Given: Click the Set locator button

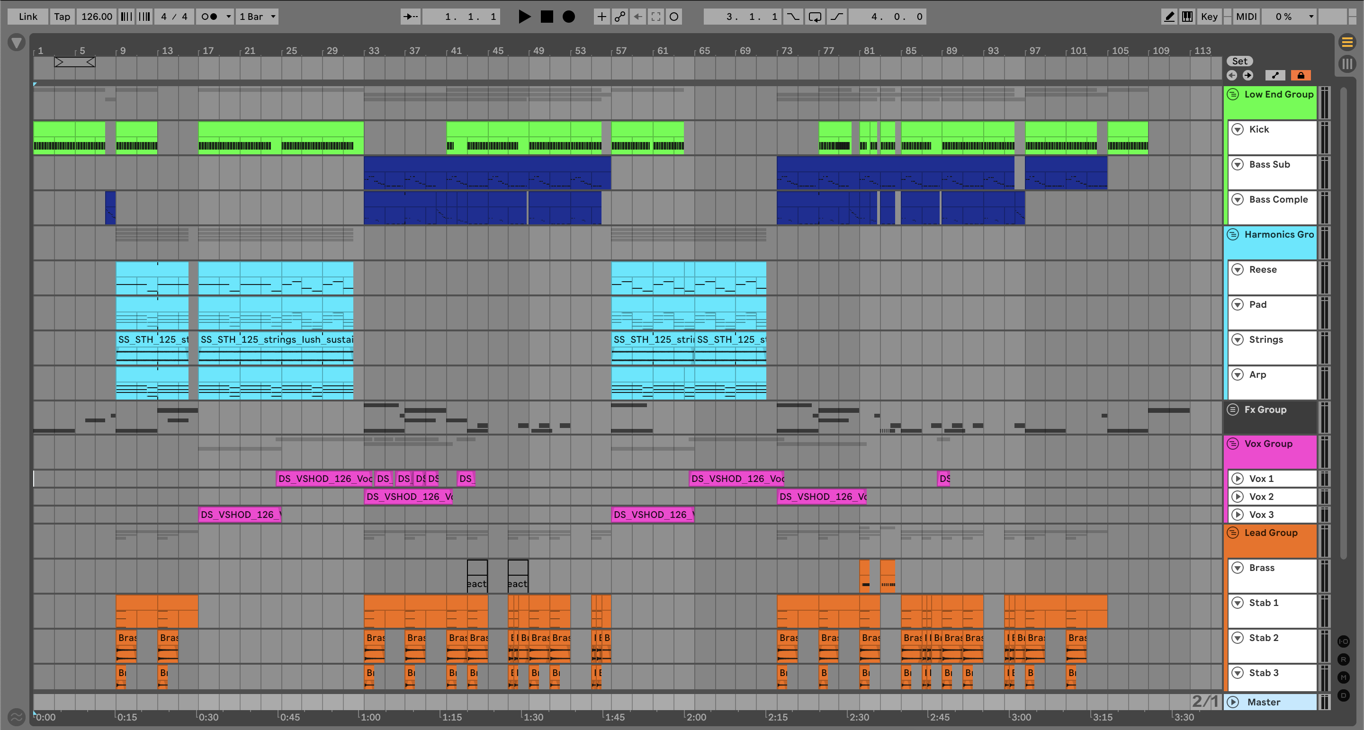Looking at the screenshot, I should click(x=1239, y=61).
